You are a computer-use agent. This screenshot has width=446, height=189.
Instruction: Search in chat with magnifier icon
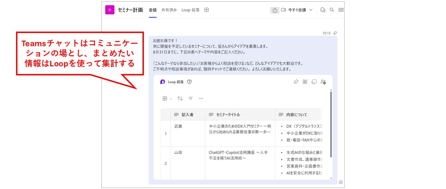tap(332, 10)
